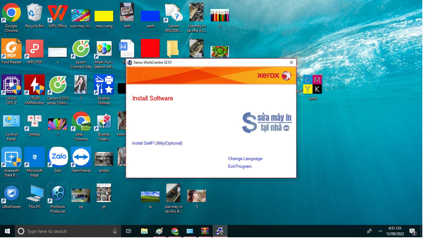This screenshot has width=426, height=241.
Task: Open Brother Utilities
Action: tap(104, 85)
